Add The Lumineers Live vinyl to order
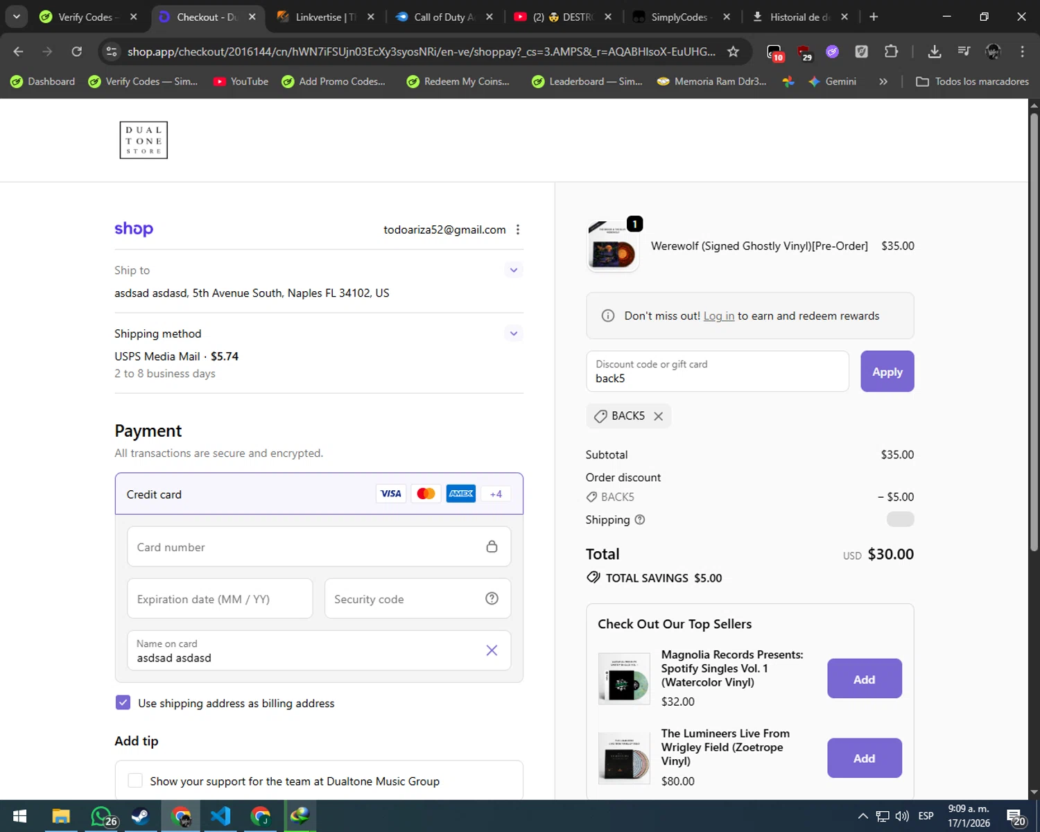This screenshot has height=832, width=1040. coord(865,758)
